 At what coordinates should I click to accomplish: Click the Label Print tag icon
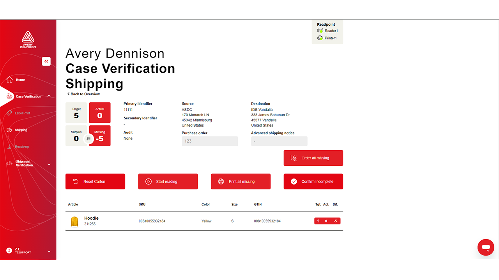click(9, 113)
